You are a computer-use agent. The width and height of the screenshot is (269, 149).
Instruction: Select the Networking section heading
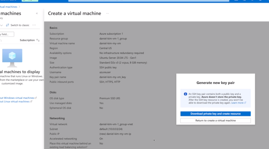coord(57,118)
